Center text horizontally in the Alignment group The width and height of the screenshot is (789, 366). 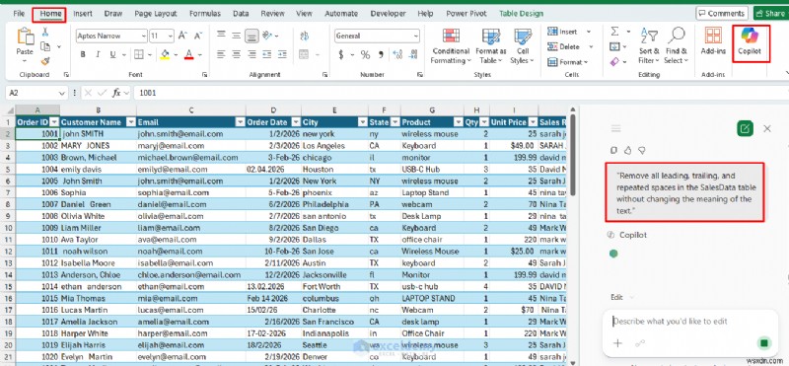pyautogui.click(x=237, y=54)
